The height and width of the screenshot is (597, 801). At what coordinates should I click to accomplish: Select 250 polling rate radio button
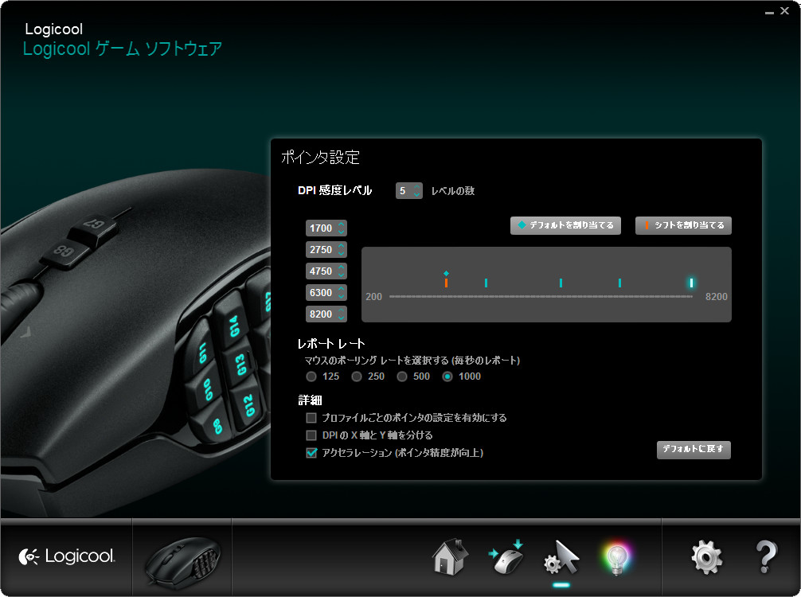coord(357,377)
